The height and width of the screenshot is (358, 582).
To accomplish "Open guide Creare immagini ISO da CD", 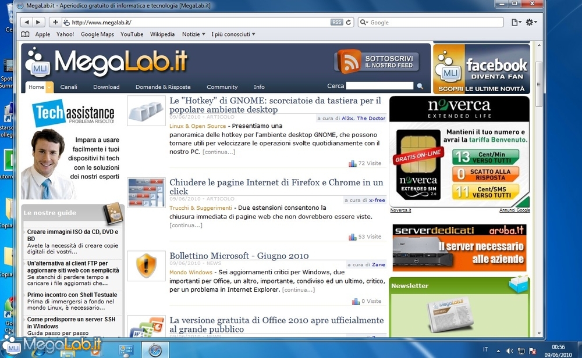I will [x=73, y=235].
